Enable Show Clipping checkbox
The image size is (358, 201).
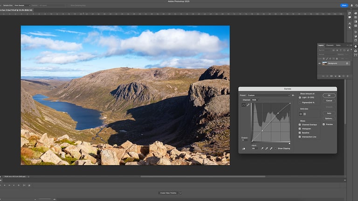(x=276, y=148)
